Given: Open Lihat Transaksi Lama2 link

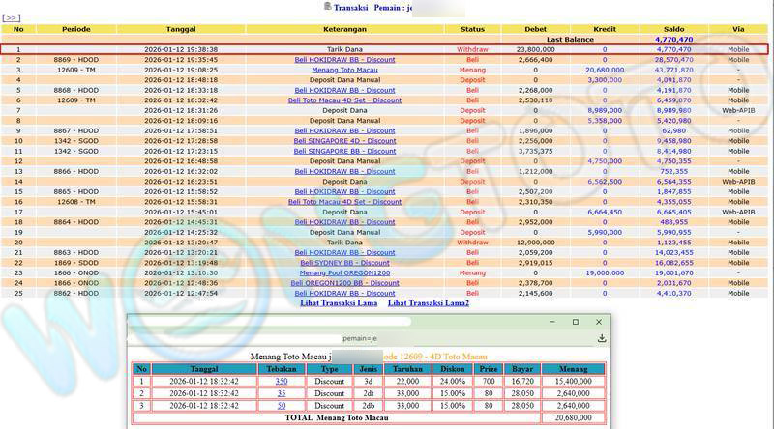Looking at the screenshot, I should 429,303.
